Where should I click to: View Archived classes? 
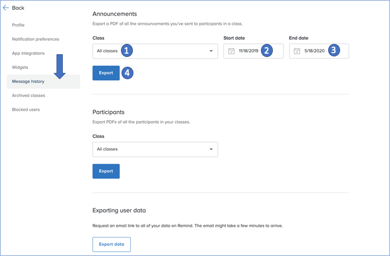click(x=29, y=95)
